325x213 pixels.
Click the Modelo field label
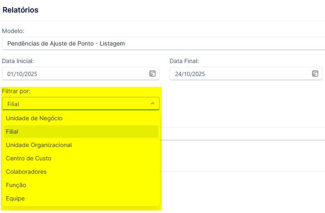tap(13, 31)
